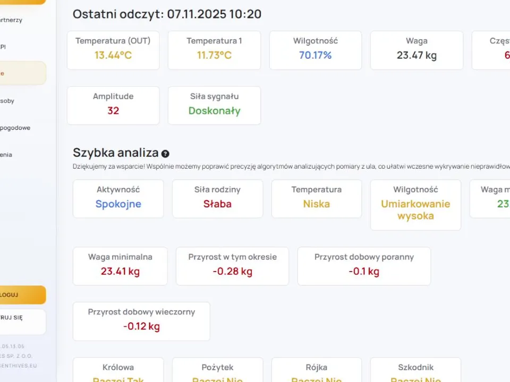Click the Przyrost dobowy wieczorny card
The height and width of the screenshot is (382, 510).
(x=141, y=321)
